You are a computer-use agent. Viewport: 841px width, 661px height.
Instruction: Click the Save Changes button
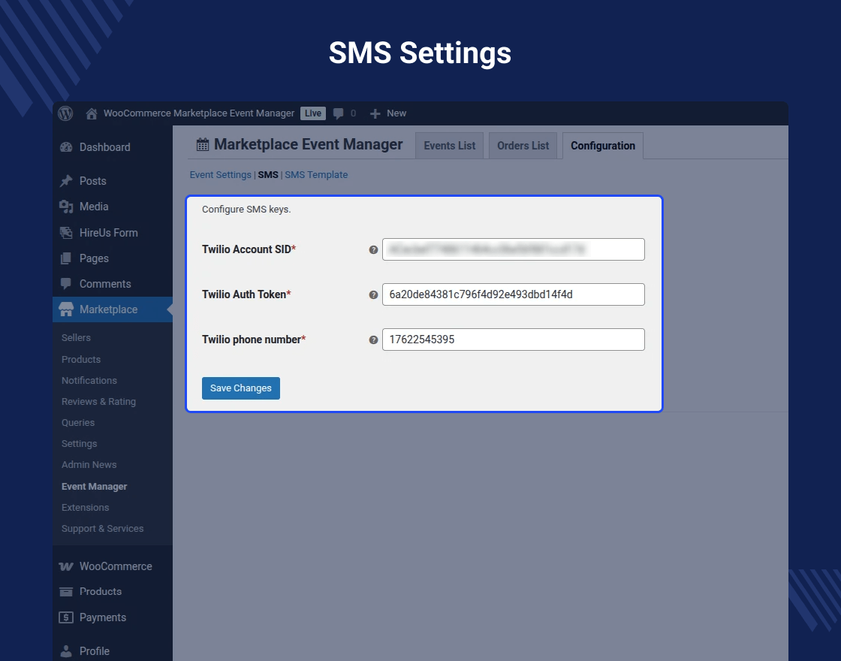coord(240,388)
